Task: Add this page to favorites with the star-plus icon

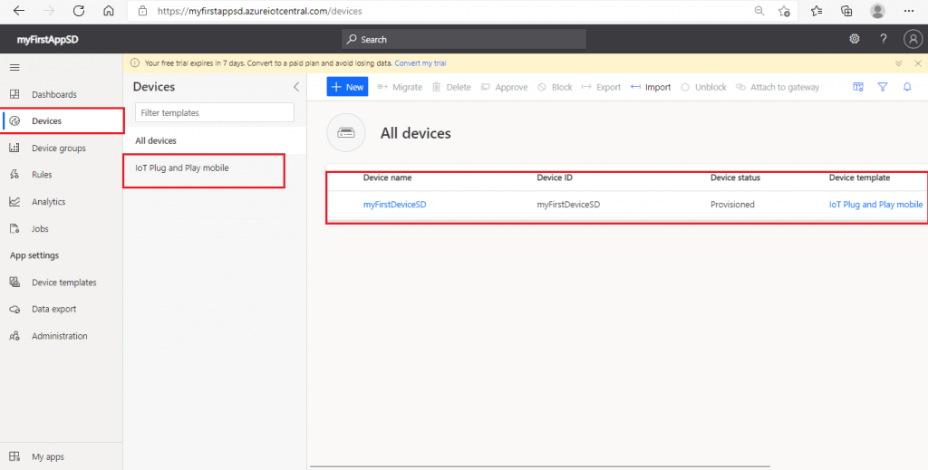Action: pyautogui.click(x=784, y=11)
